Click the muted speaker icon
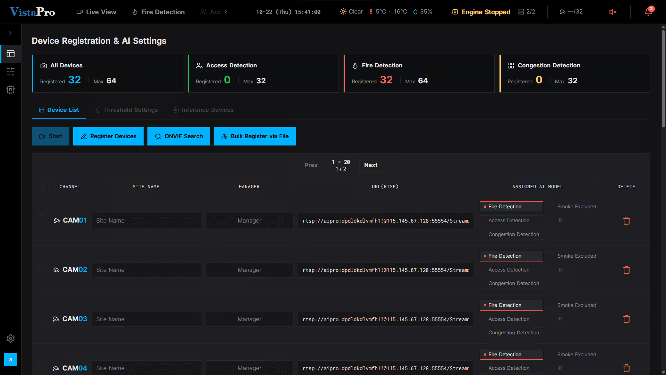Image resolution: width=666 pixels, height=375 pixels. pyautogui.click(x=613, y=12)
